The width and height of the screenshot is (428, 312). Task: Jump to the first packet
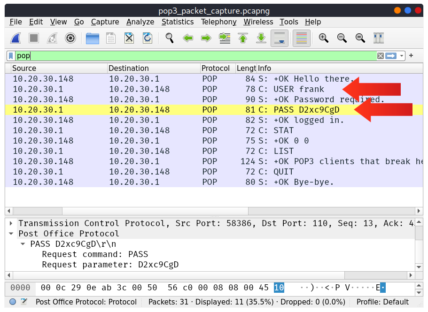point(243,38)
